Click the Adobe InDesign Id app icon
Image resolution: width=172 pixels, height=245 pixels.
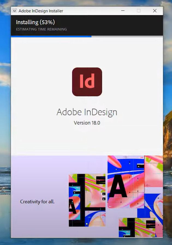pyautogui.click(x=87, y=82)
